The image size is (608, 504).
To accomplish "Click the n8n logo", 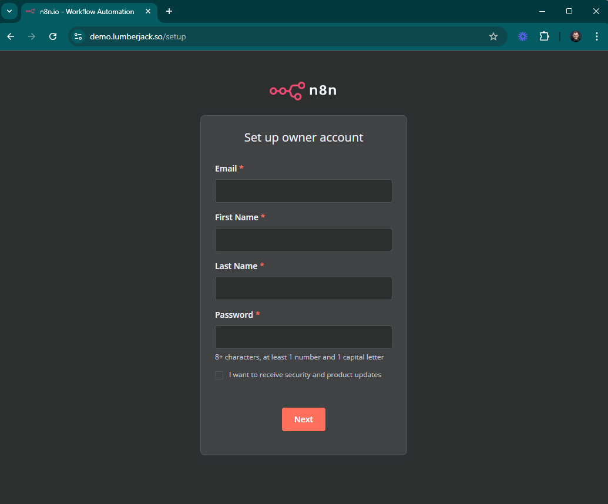I will (303, 90).
